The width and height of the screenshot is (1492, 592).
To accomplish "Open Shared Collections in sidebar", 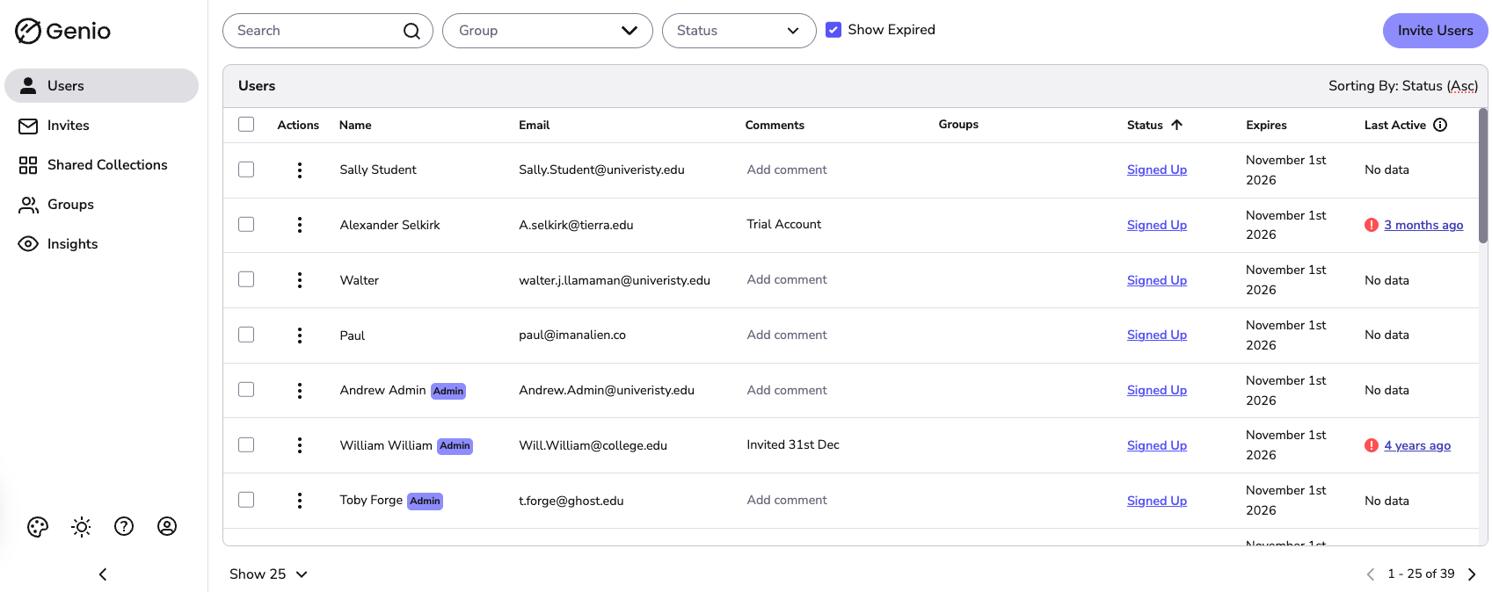I will [102, 165].
